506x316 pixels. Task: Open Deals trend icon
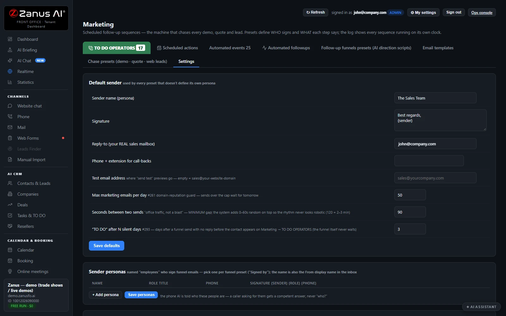point(10,205)
